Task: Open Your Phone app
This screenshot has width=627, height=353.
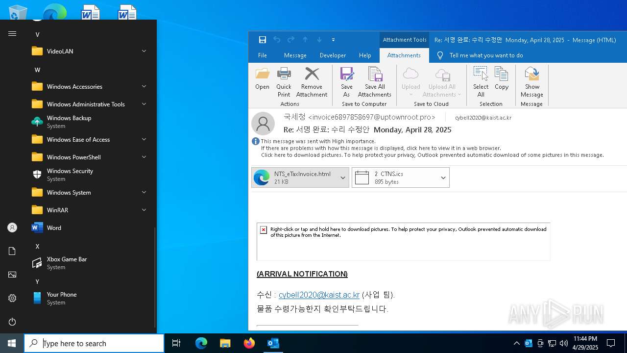Action: (91, 298)
